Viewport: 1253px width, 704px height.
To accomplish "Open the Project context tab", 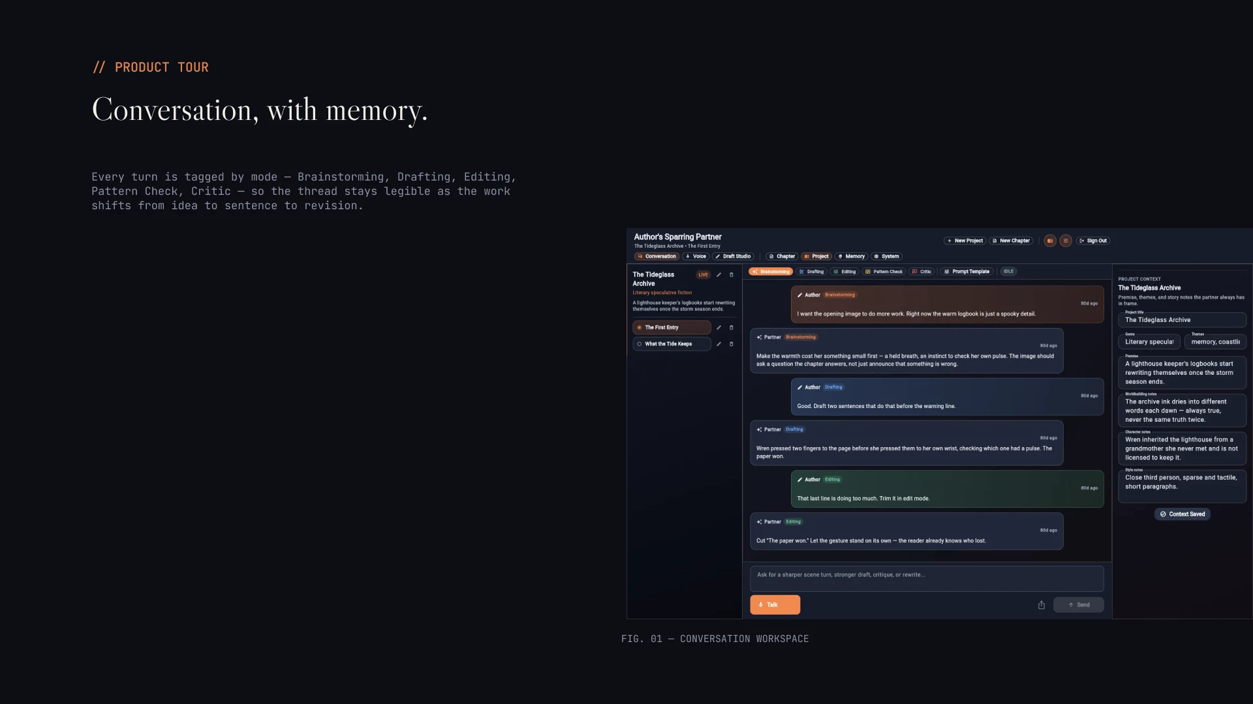I will 816,257.
